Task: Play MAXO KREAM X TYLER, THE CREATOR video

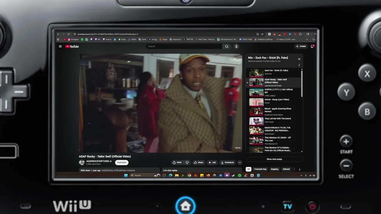Action: [274, 130]
